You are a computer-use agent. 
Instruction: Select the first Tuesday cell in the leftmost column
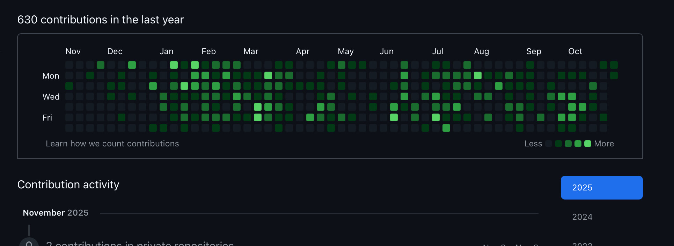(69, 86)
